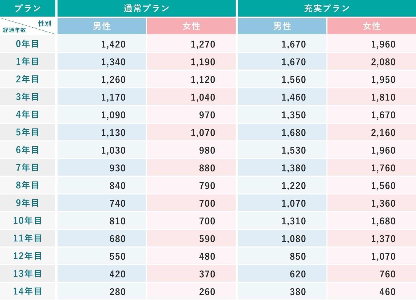The width and height of the screenshot is (416, 300).
Task: Click 男性 header under 充実プラン
Action: tap(282, 26)
